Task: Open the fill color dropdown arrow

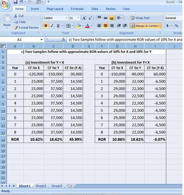Action: point(82,26)
